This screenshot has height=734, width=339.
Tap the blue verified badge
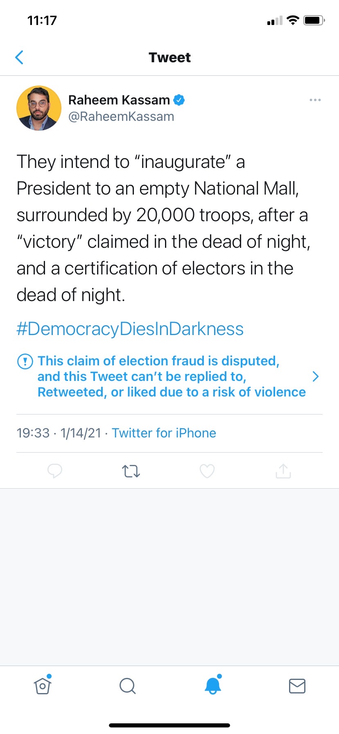click(x=179, y=100)
